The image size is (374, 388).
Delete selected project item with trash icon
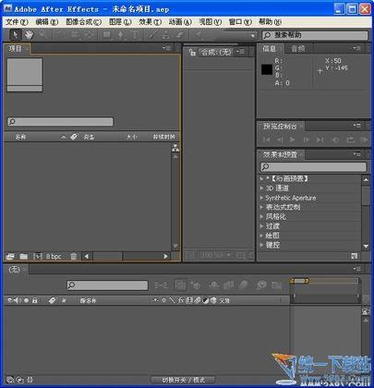pos(74,256)
